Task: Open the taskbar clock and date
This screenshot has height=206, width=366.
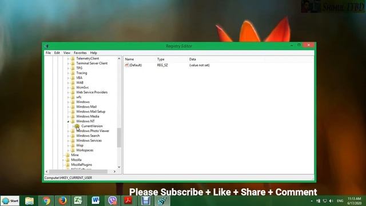Action: click(x=355, y=201)
